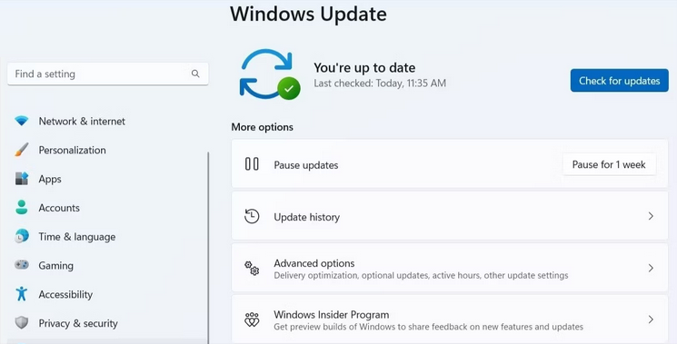Click the Accessibility figure icon
Screen dimensions: 677x344
pyautogui.click(x=22, y=294)
